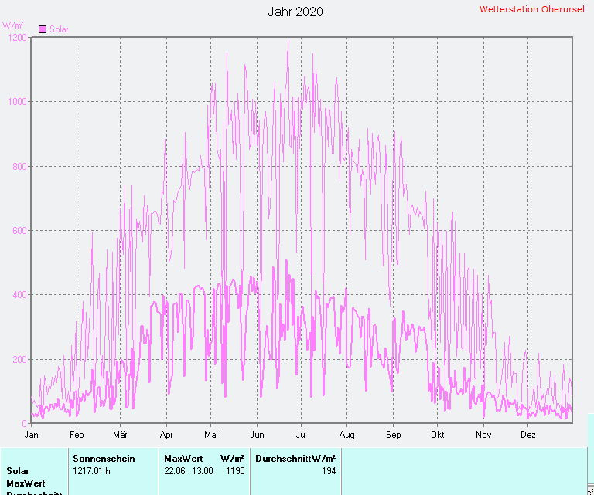Screen dimensions: 594x495
Task: Click the 'Mai' month label
Action: click(211, 435)
